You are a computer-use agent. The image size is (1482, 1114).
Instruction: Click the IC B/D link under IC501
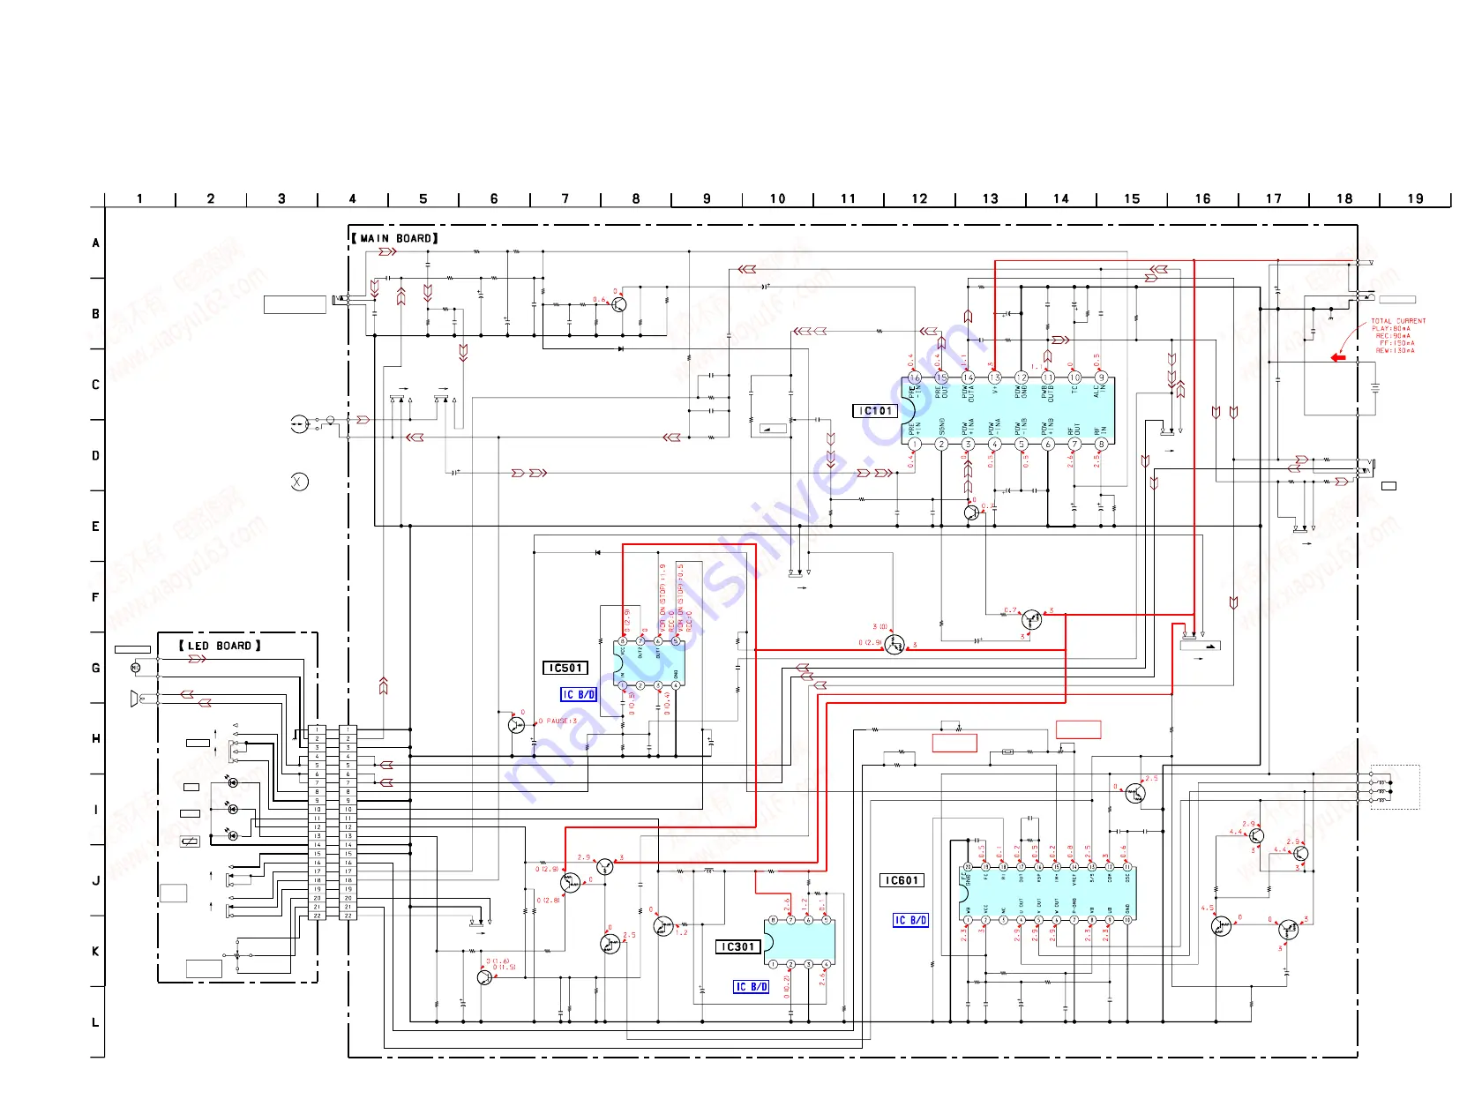click(x=579, y=694)
